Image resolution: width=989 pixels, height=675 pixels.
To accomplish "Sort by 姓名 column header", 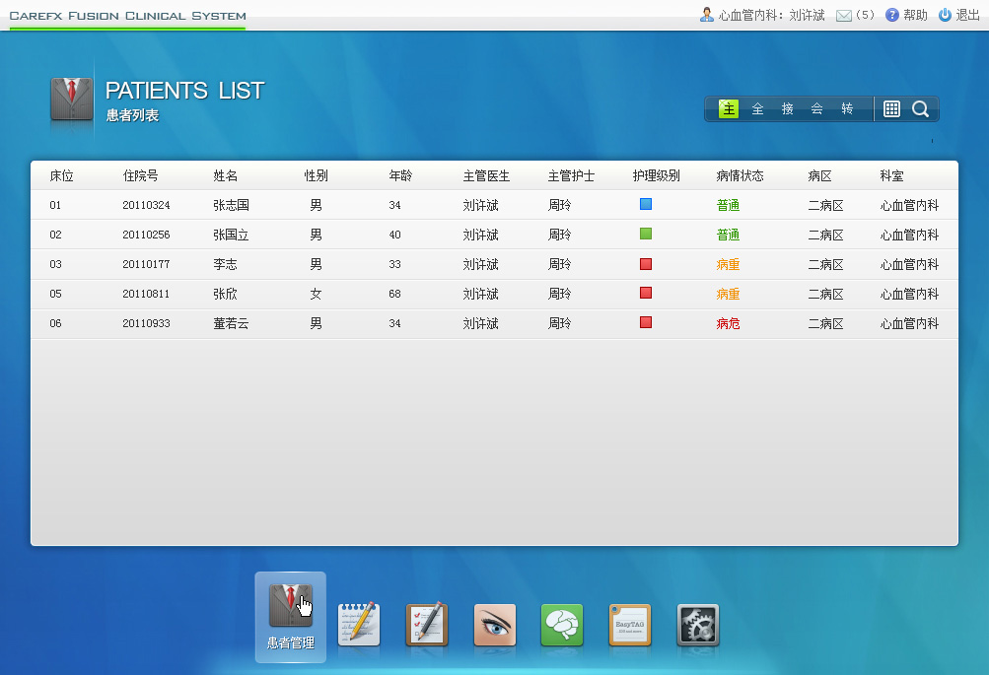I will pos(225,175).
